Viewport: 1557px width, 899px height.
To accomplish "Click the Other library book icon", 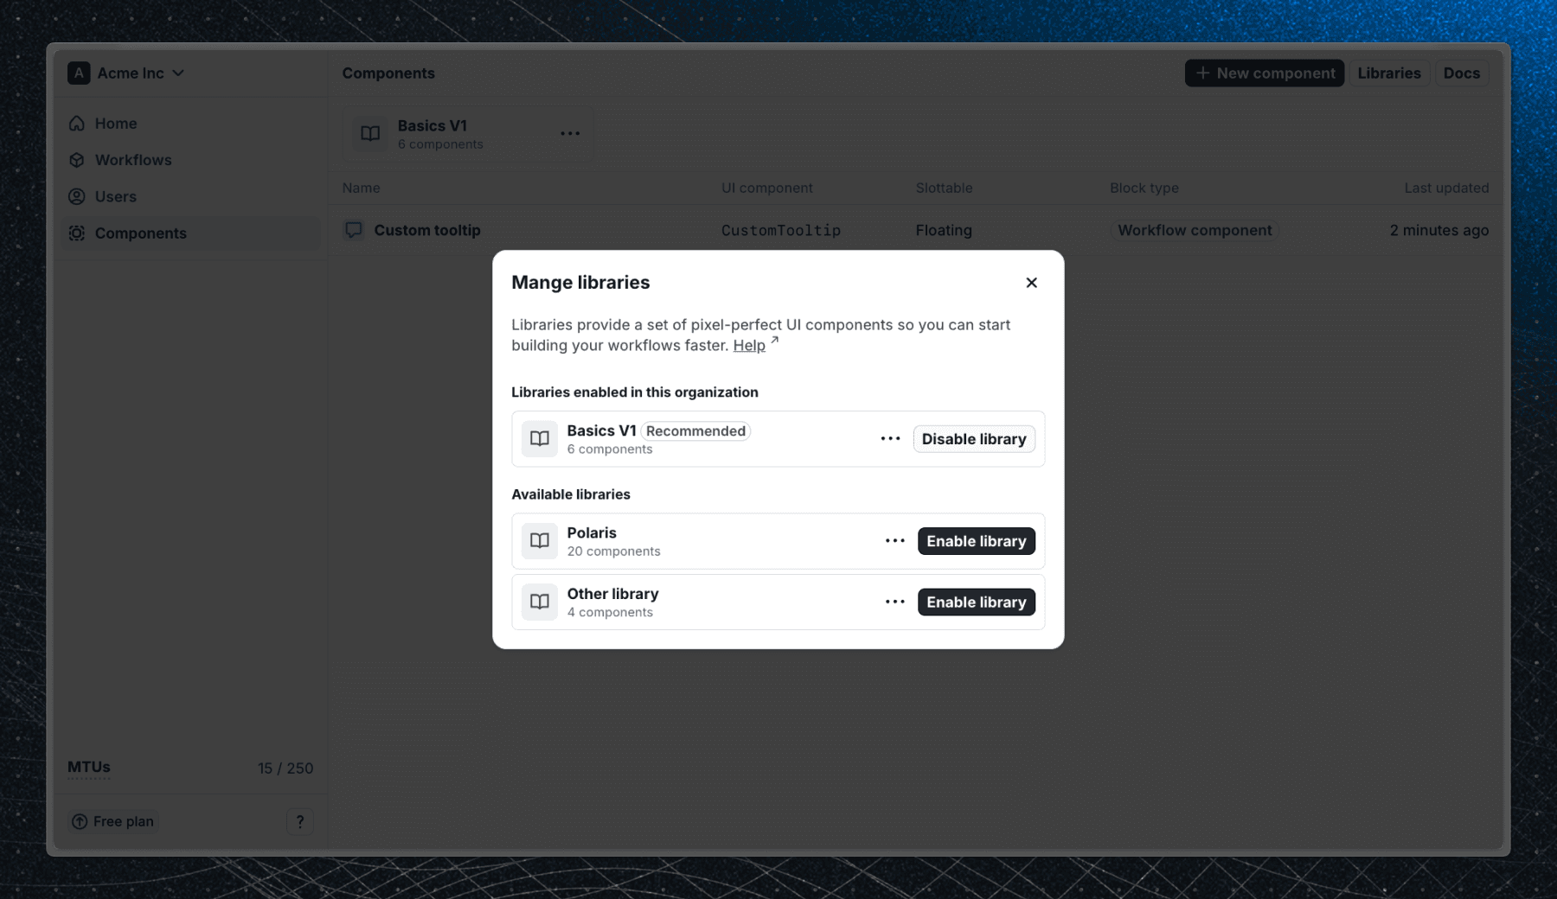I will point(540,603).
